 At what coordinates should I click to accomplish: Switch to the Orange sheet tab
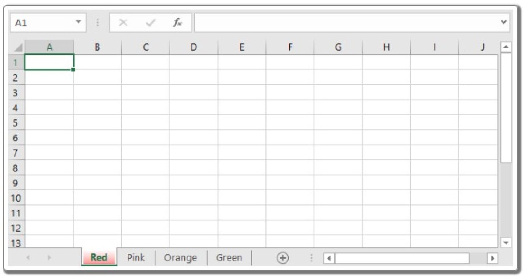pos(180,258)
